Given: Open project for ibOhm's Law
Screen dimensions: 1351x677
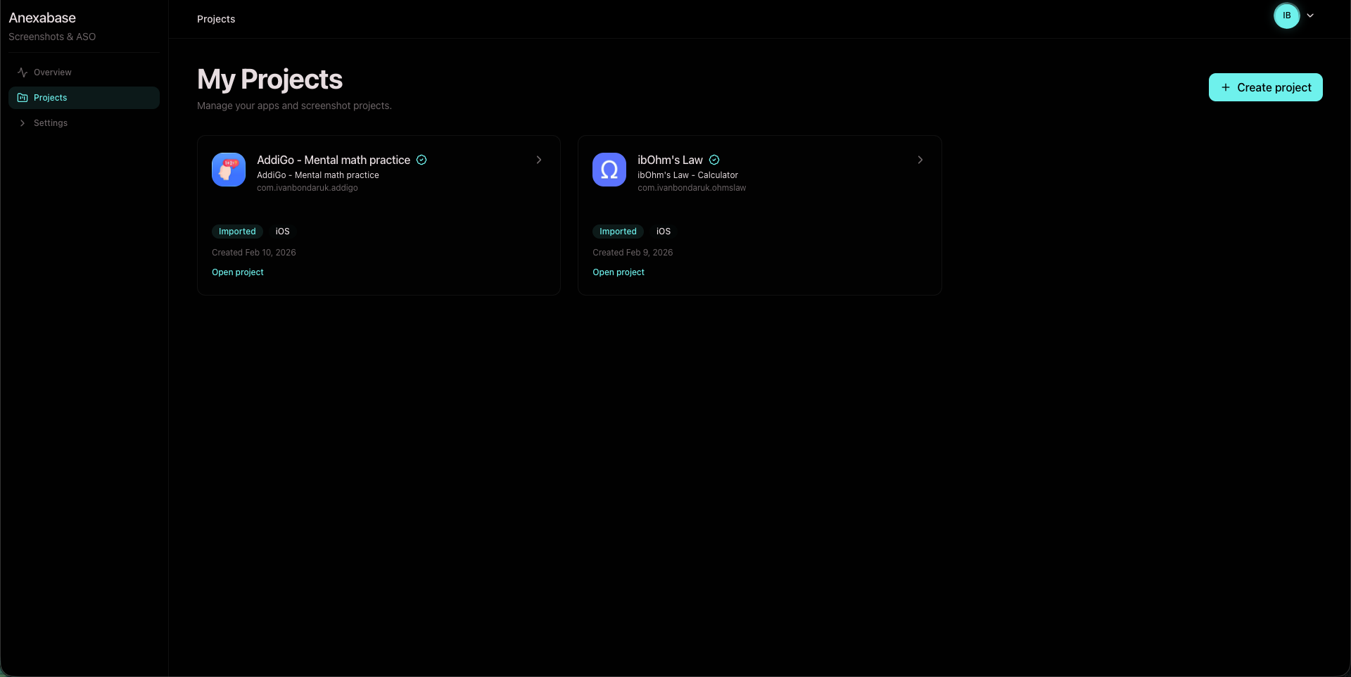Looking at the screenshot, I should coord(618,272).
